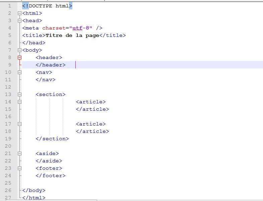Screen dimensions: 263x201
Task: Click the closing body tag on line 26
Action: click(34, 190)
